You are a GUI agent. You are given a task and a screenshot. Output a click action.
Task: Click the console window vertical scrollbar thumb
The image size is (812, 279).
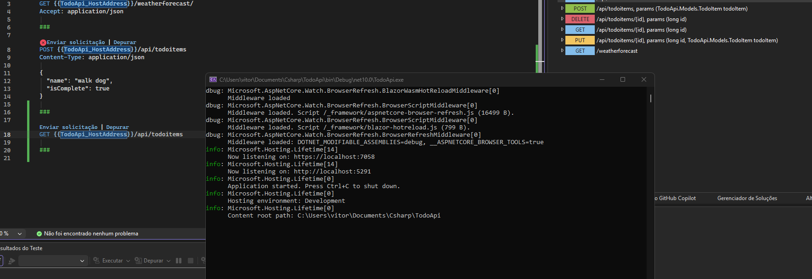click(x=651, y=98)
